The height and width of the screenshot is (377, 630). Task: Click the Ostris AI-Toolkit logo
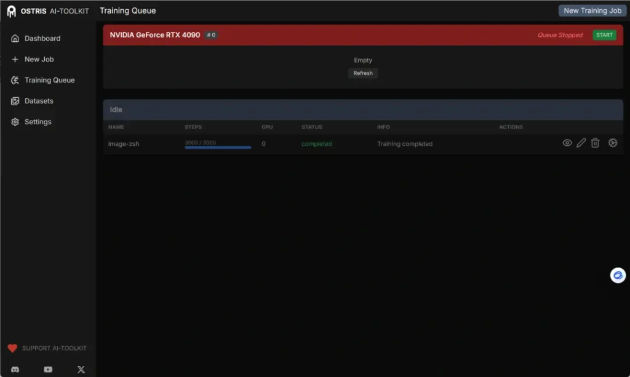12,11
